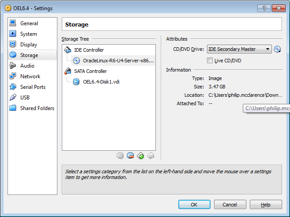The height and width of the screenshot is (217, 290).
Task: Click the remove attachment icon
Action: point(130,156)
